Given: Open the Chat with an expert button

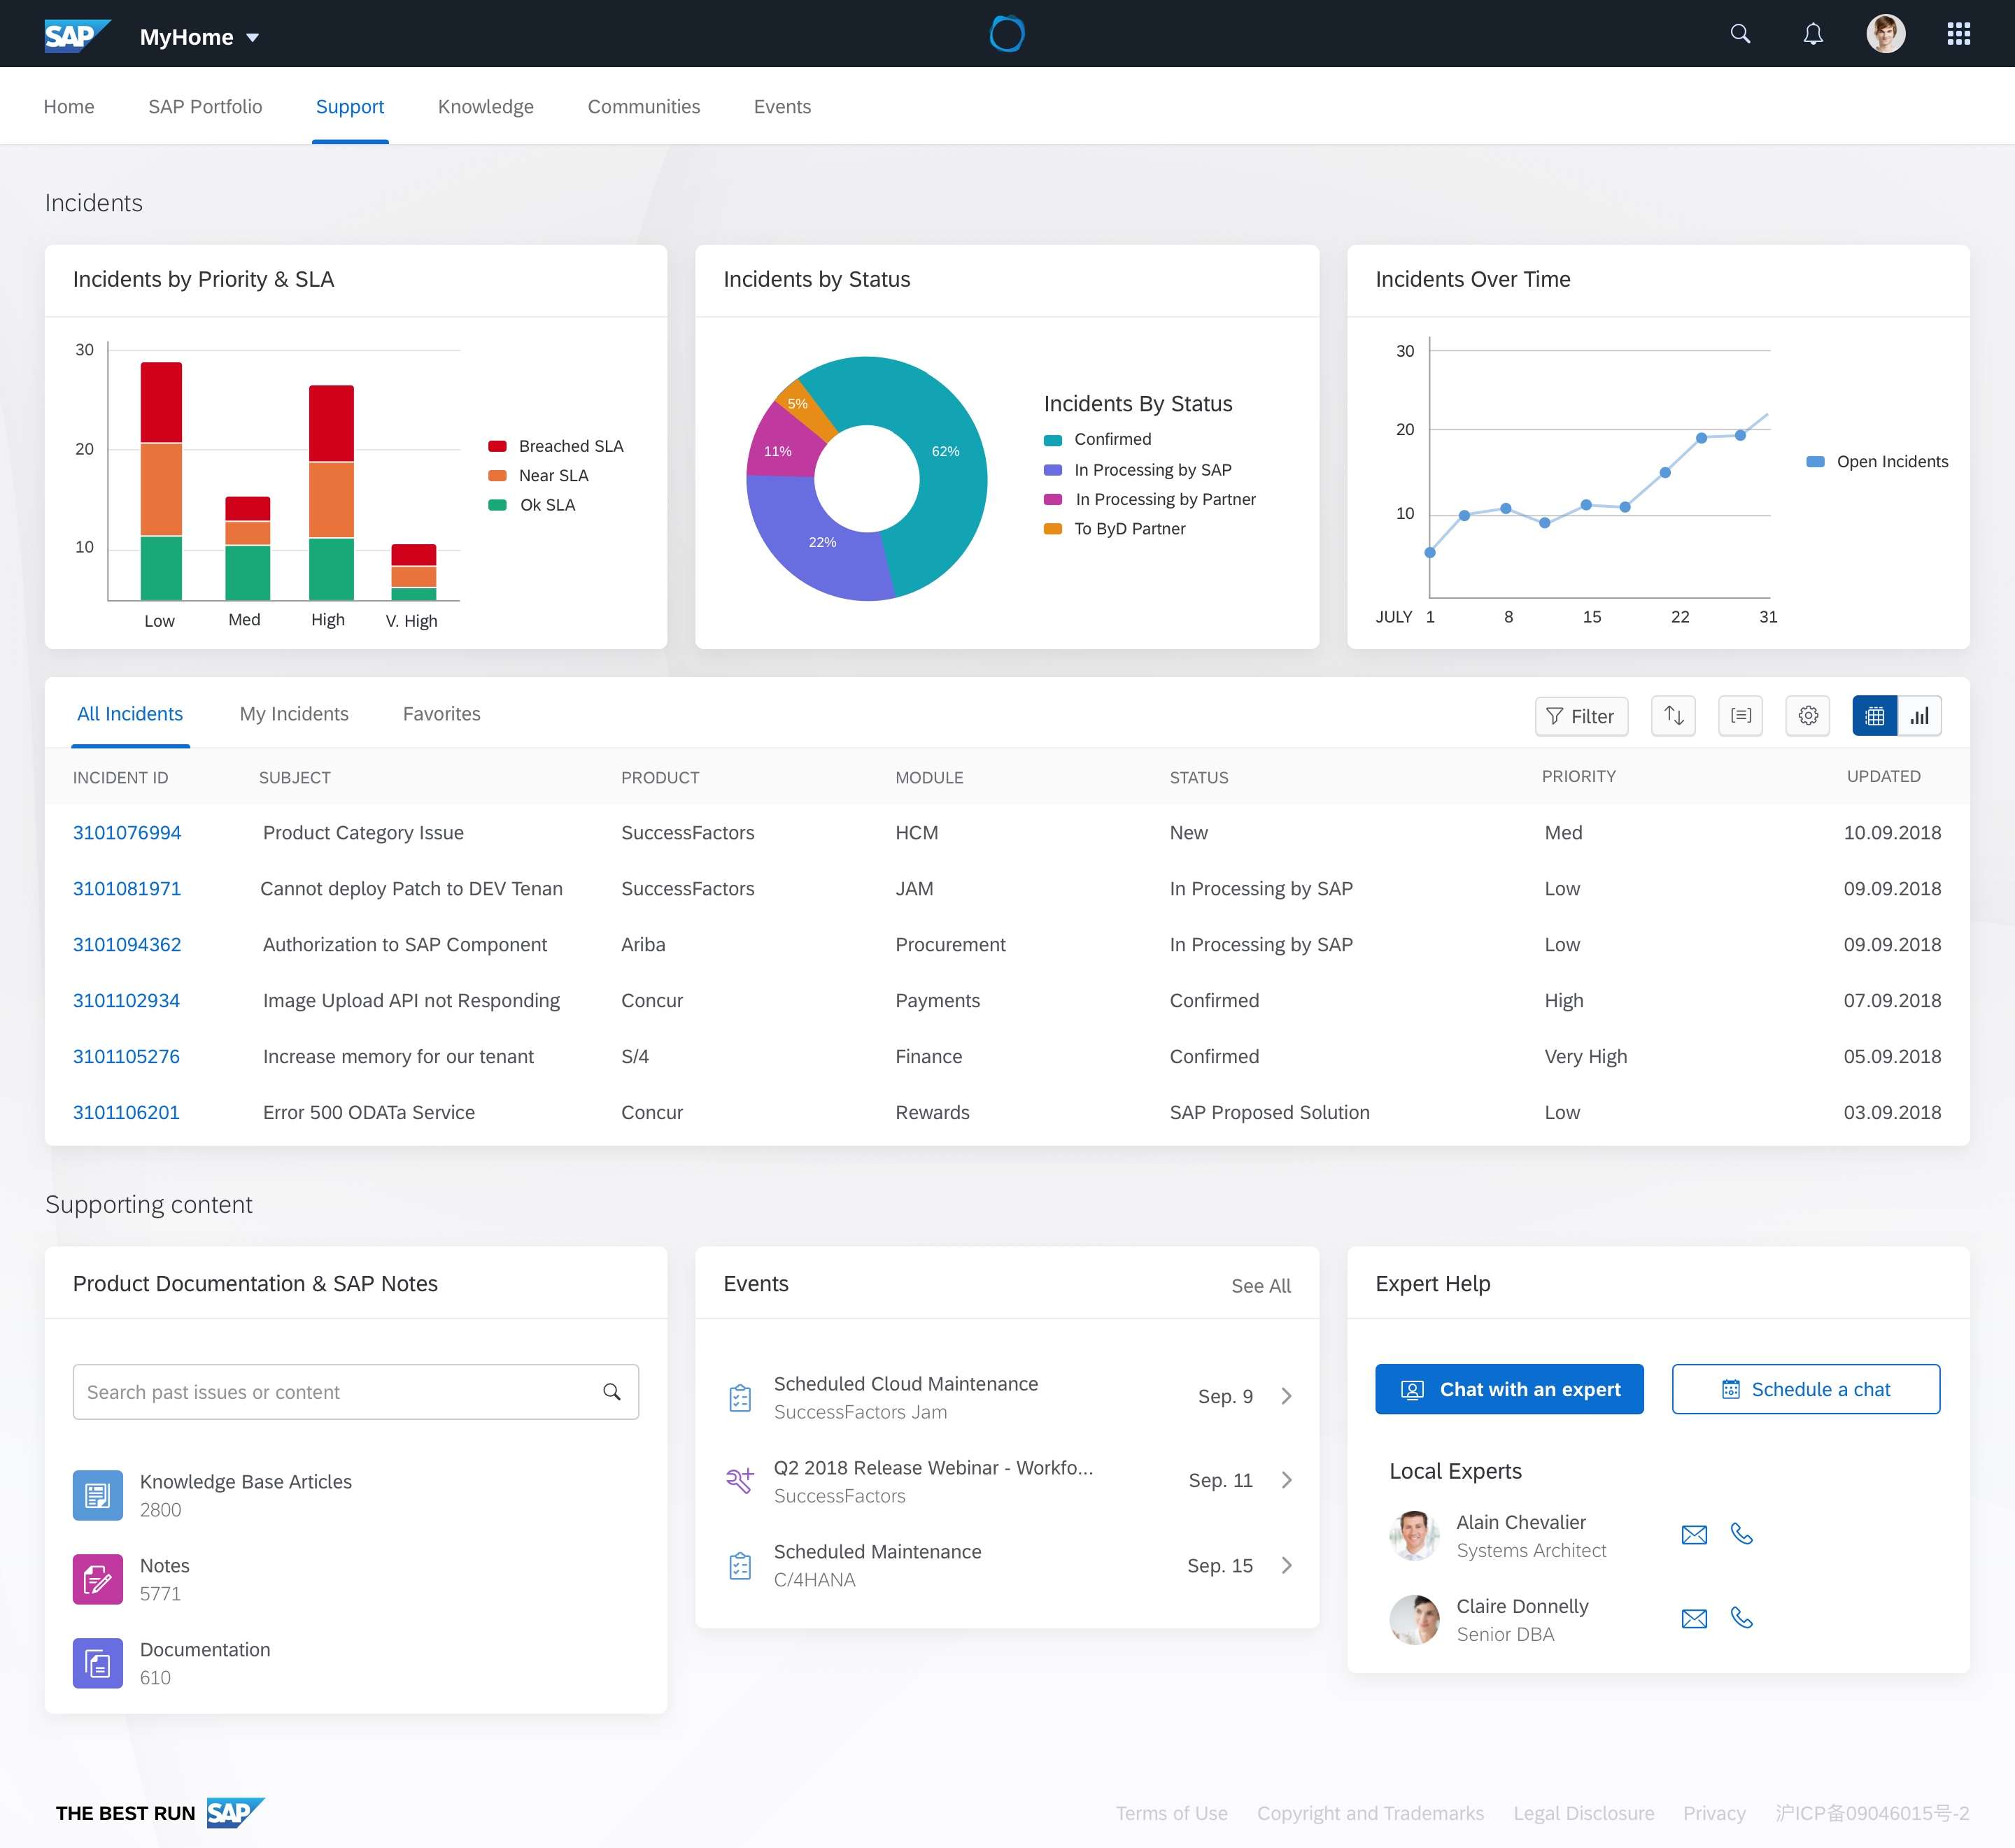Looking at the screenshot, I should (1509, 1389).
